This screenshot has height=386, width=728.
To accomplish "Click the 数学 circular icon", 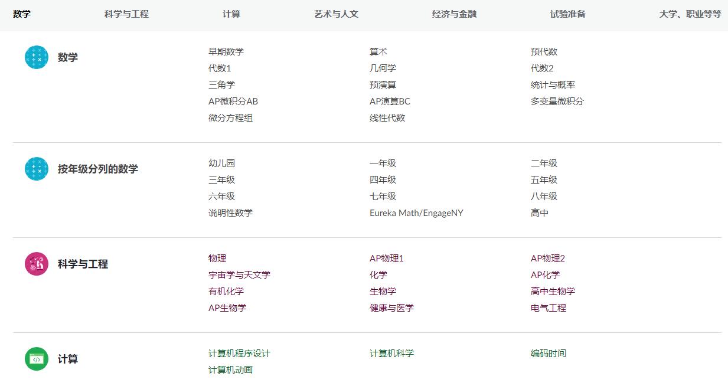I will pyautogui.click(x=36, y=57).
